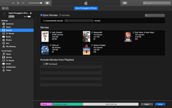Adjust the volume slider knob

(41, 3)
